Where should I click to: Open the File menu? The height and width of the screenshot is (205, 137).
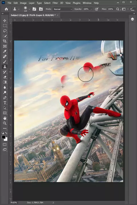[x=9, y=3]
